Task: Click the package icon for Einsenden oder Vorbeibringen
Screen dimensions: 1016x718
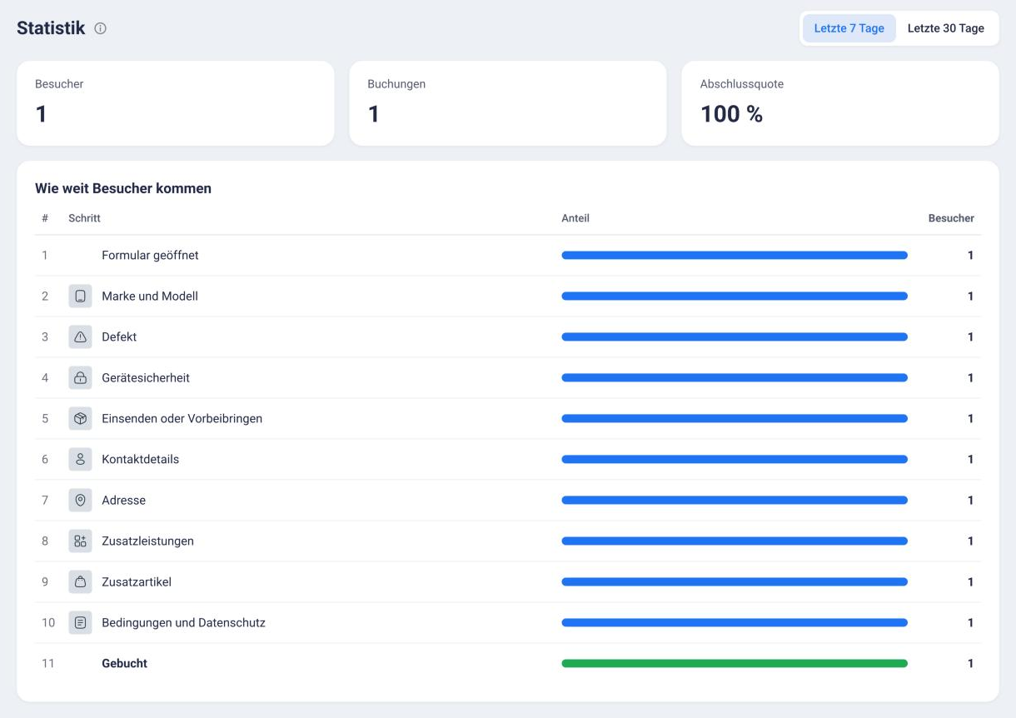Action: 80,418
